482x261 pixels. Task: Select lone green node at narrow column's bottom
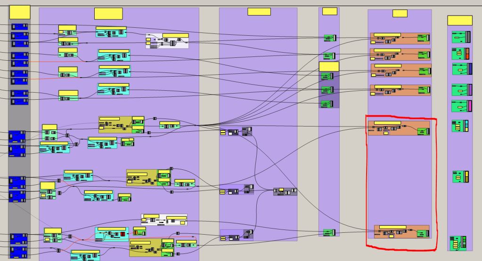coord(329,232)
